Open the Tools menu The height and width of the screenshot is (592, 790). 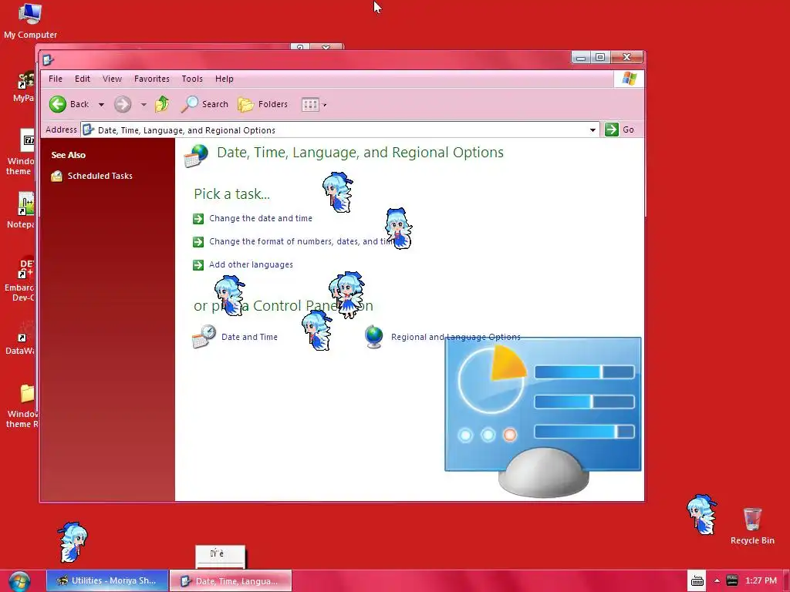click(192, 79)
